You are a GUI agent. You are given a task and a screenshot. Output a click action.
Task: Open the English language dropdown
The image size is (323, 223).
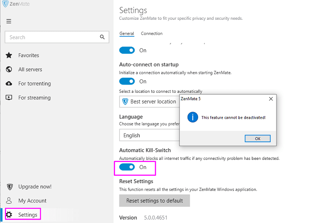click(150, 135)
